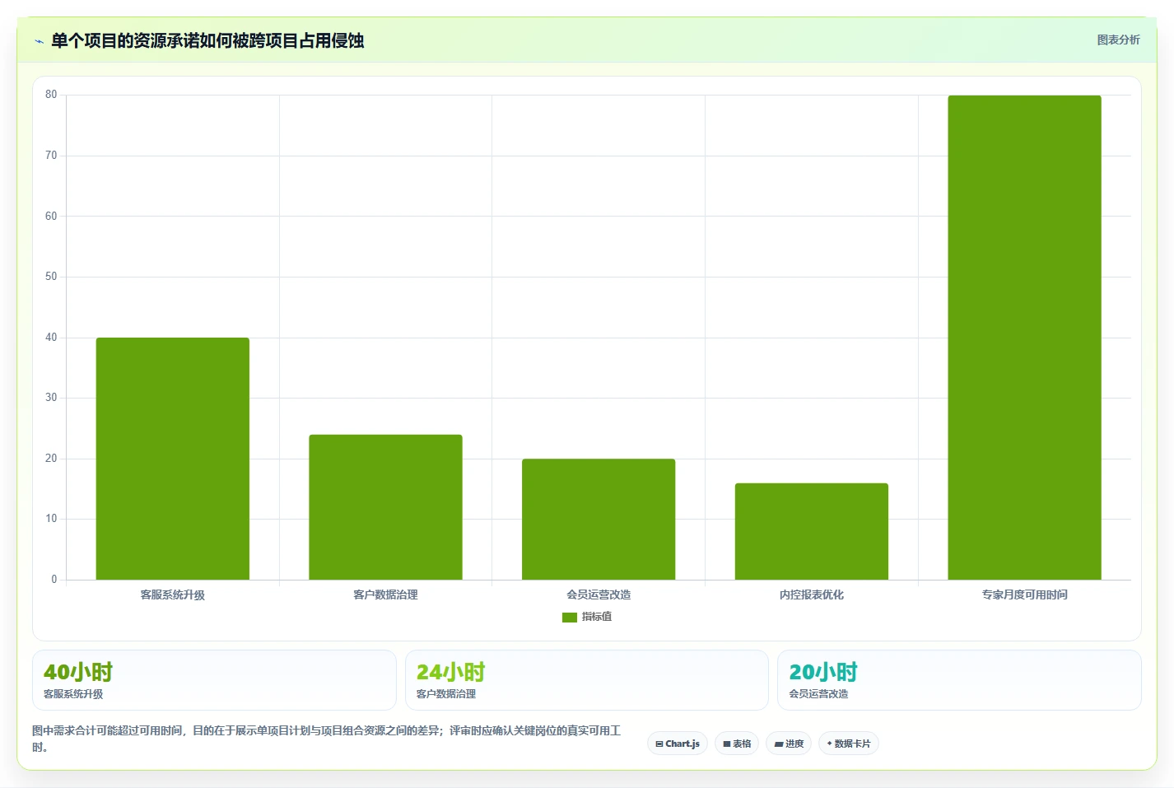Screen dimensions: 1174x788
Task: Click the x-axis label 客服系统升级
Action: [173, 594]
